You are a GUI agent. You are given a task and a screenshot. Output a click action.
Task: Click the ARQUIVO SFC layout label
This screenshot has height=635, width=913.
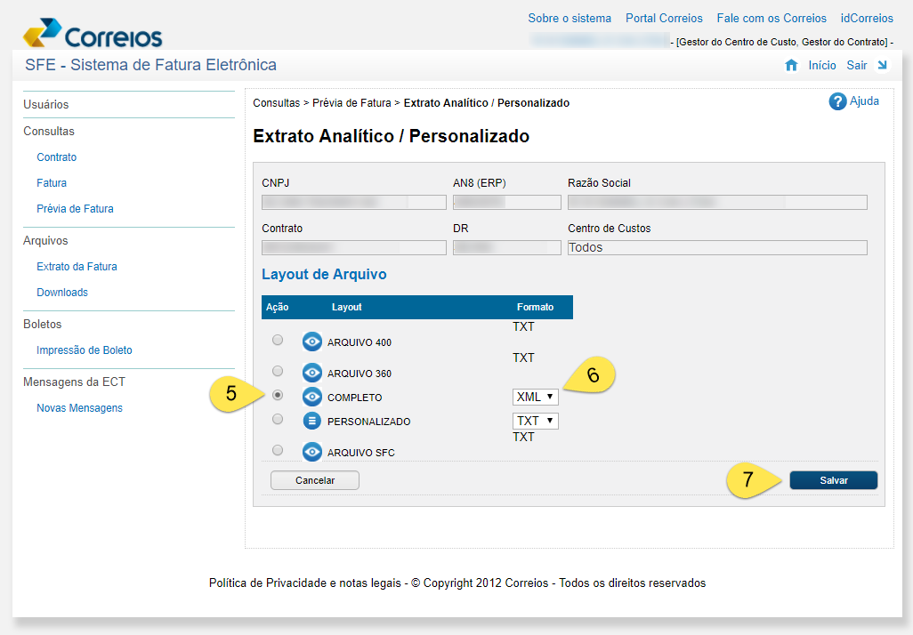[x=361, y=453]
